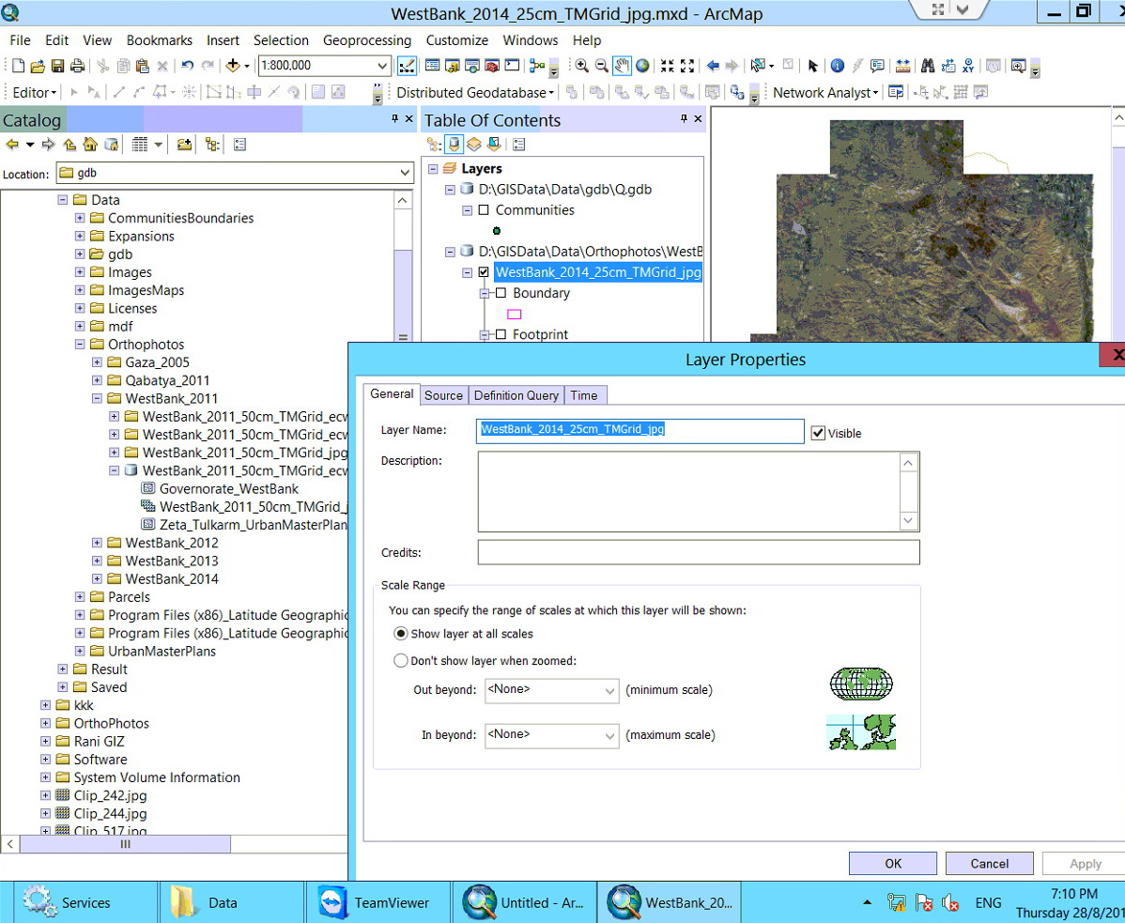Open the ArcToolbox window

[x=492, y=66]
